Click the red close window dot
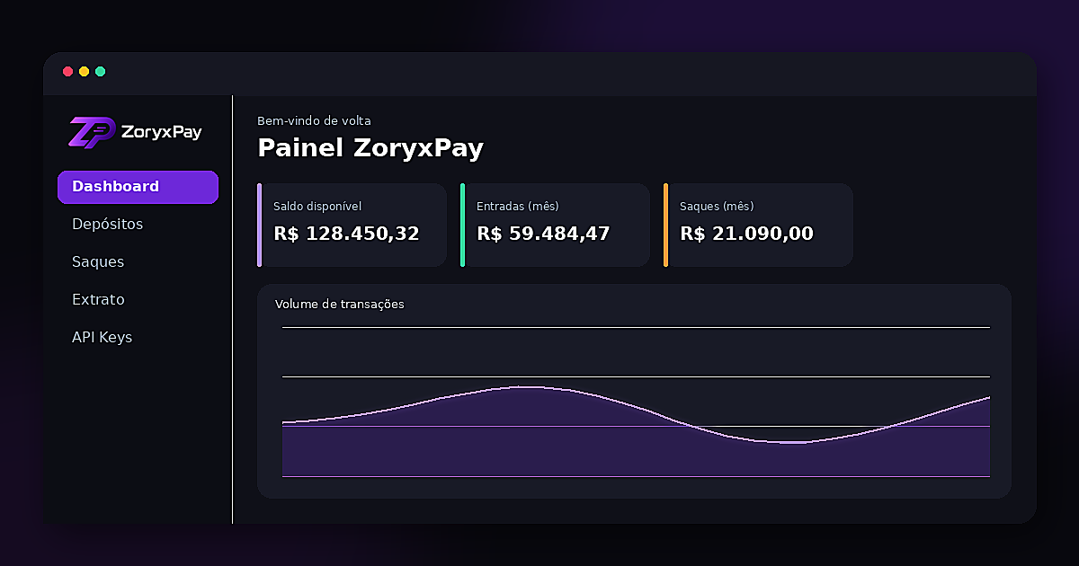Screen dimensions: 1079x566 click(x=67, y=72)
